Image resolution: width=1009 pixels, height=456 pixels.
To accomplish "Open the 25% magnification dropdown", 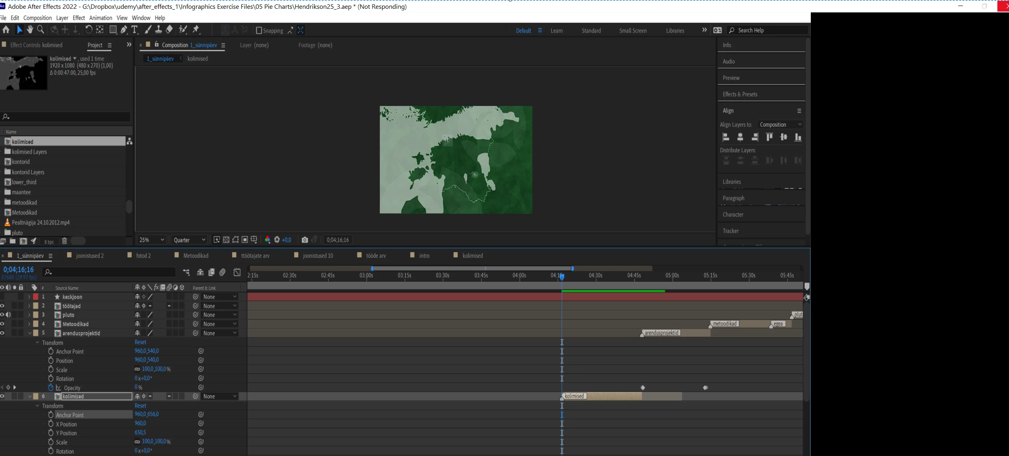I will tap(151, 240).
